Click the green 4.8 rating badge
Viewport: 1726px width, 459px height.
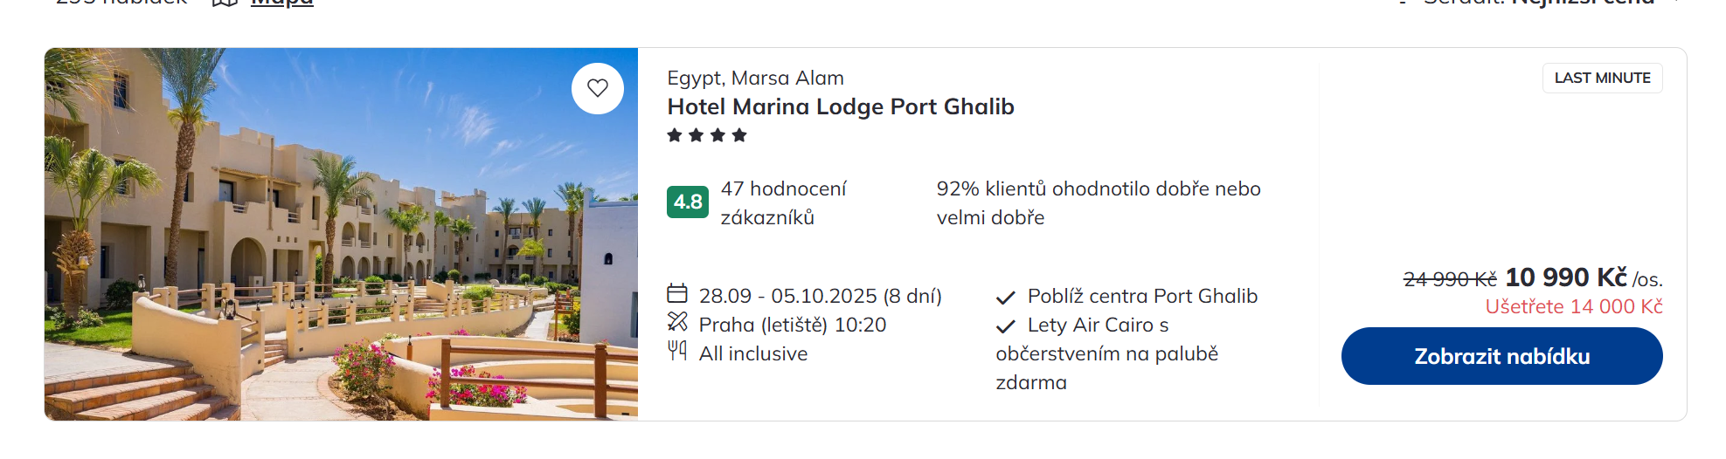coord(688,202)
